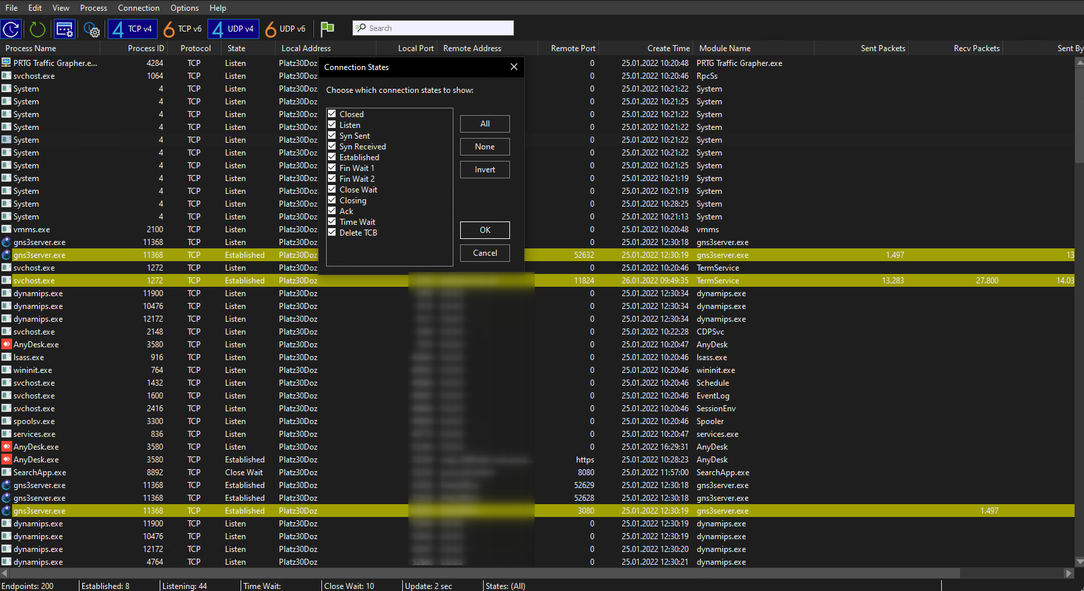Toggle the Closing checkbox
The height and width of the screenshot is (591, 1084).
331,200
